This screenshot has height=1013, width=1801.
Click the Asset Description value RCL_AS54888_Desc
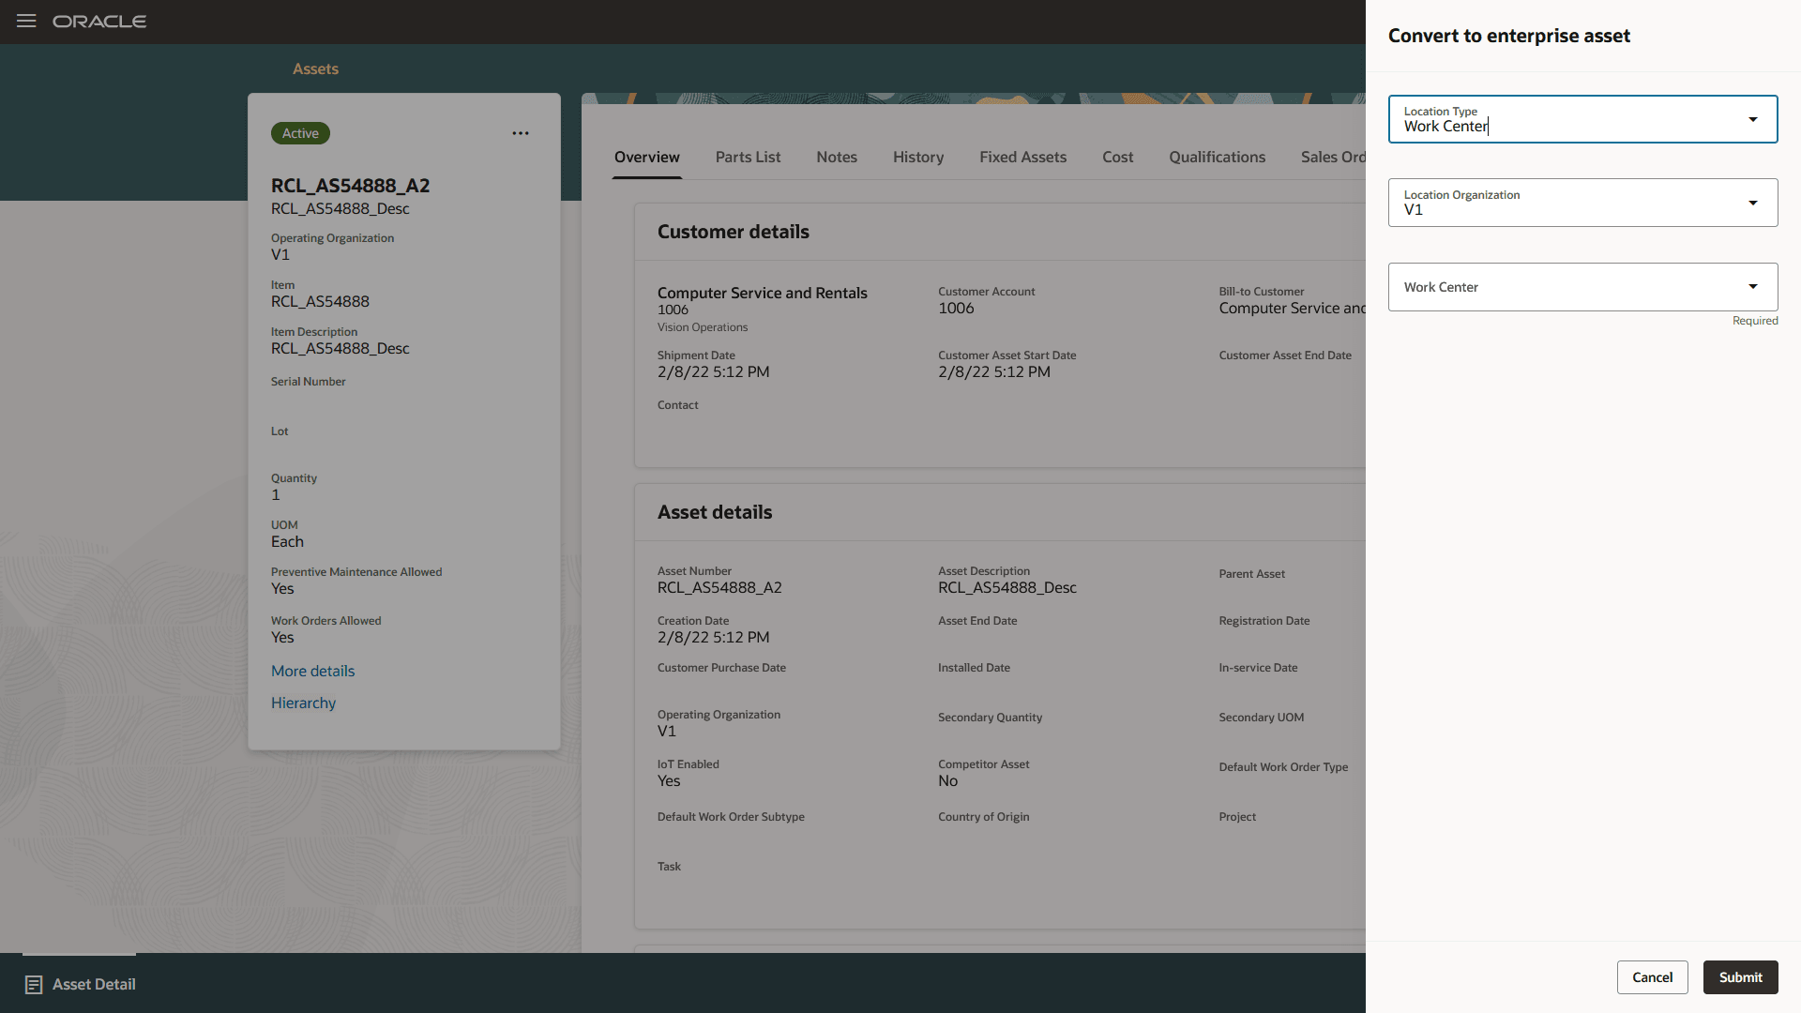tap(1007, 587)
